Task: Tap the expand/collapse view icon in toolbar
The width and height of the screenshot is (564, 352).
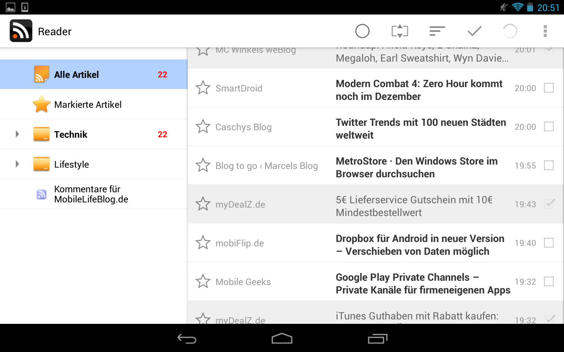Action: (400, 31)
